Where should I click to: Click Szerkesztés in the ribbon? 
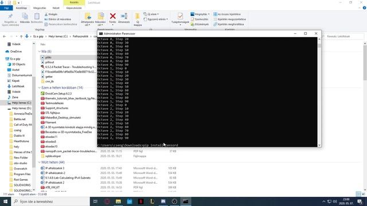pos(200,19)
